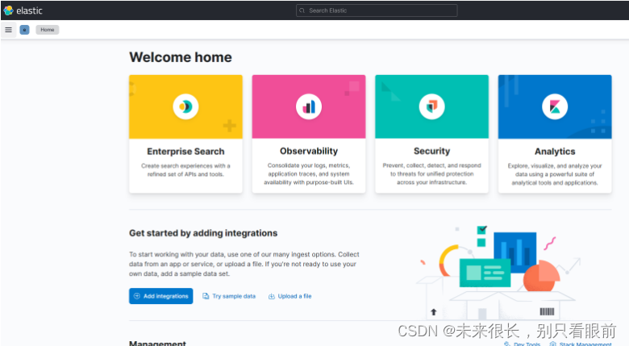629x346 pixels.
Task: Click Get started by adding integrations heading
Action: 203,233
